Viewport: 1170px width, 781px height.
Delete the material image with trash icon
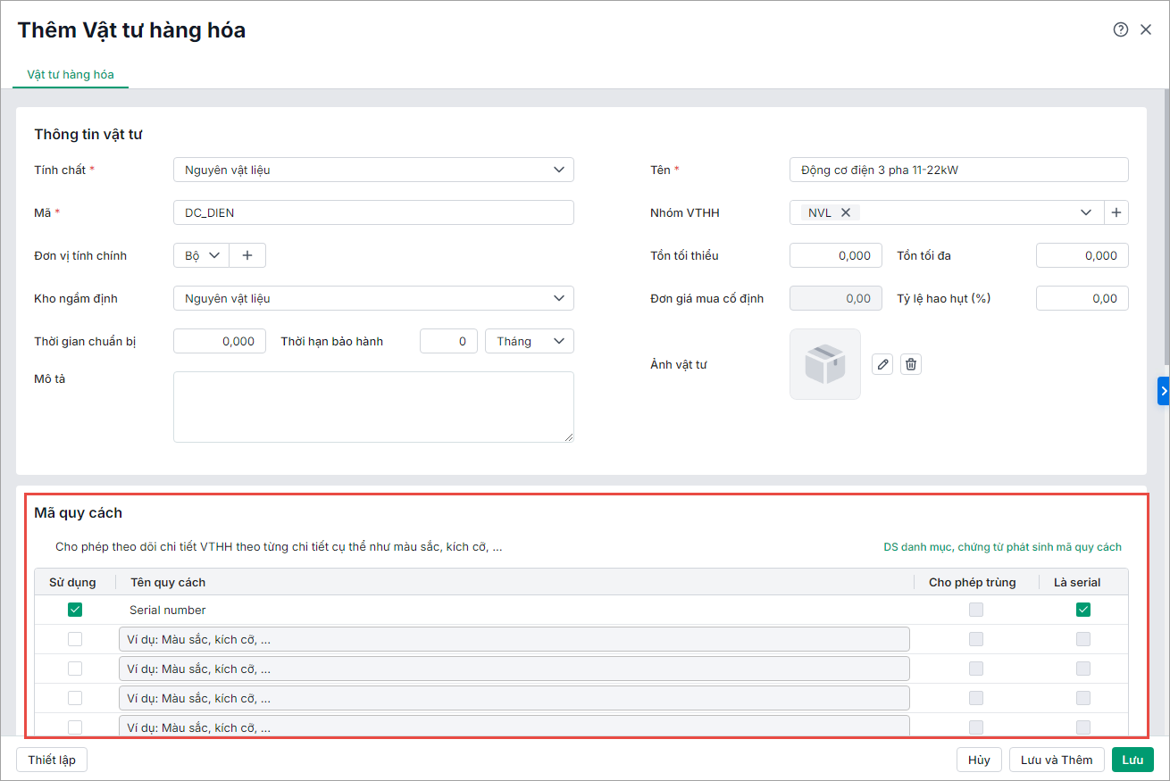click(x=910, y=364)
